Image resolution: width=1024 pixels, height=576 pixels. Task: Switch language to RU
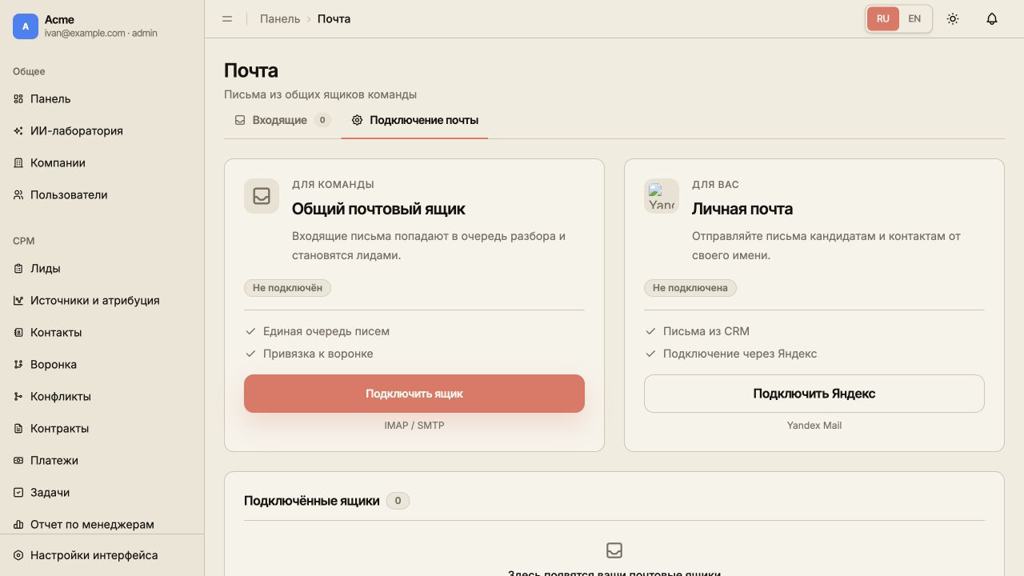coord(883,18)
